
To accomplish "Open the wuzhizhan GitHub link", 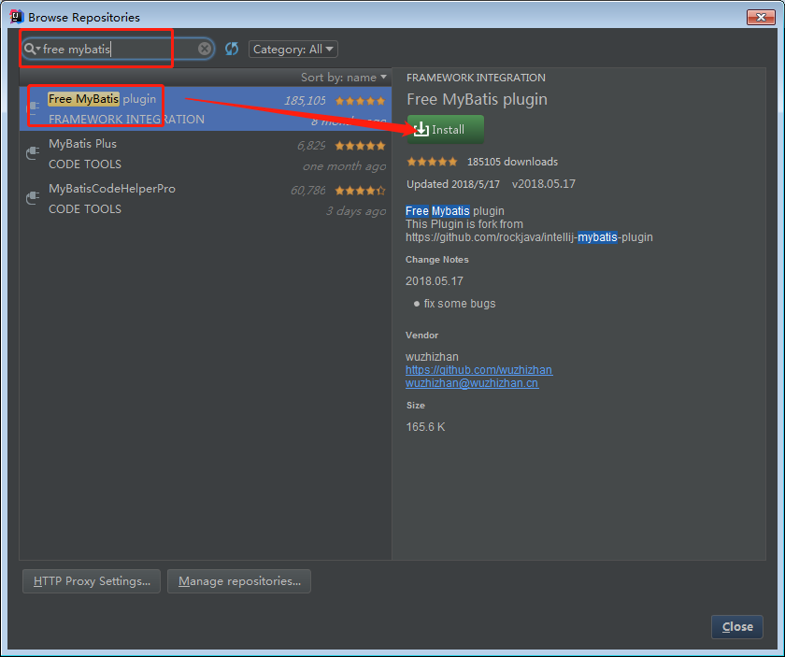I will pos(478,370).
